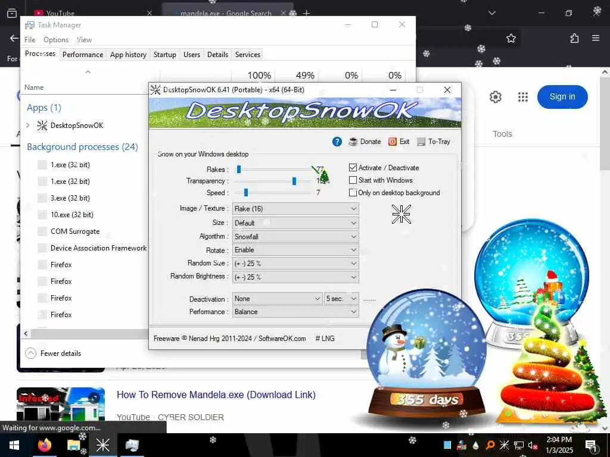Open the Windows Start menu
The image size is (610, 457).
pyautogui.click(x=14, y=445)
